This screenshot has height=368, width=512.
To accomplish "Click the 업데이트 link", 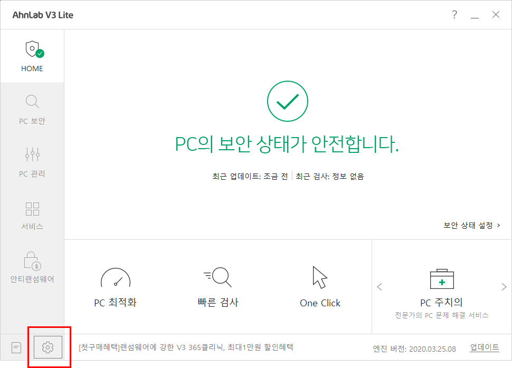I will coord(484,347).
